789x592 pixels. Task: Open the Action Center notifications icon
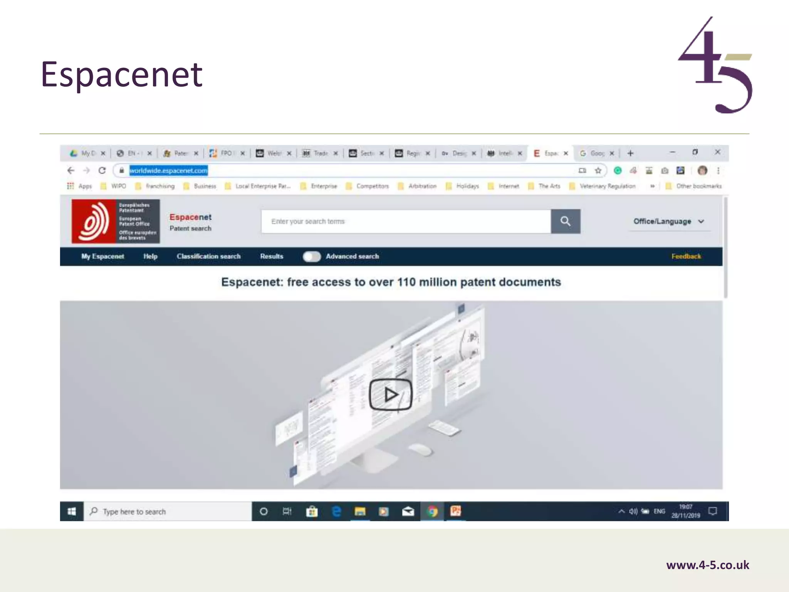pyautogui.click(x=713, y=511)
